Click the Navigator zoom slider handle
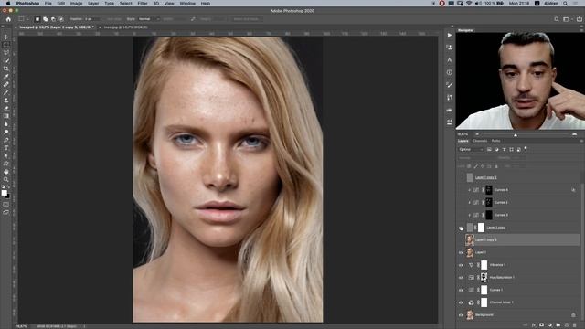Image resolution: width=585 pixels, height=329 pixels. pyautogui.click(x=516, y=134)
